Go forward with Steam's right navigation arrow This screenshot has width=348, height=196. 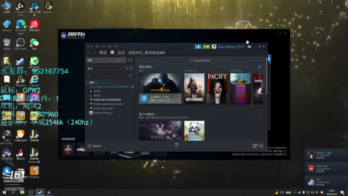pos(94,53)
